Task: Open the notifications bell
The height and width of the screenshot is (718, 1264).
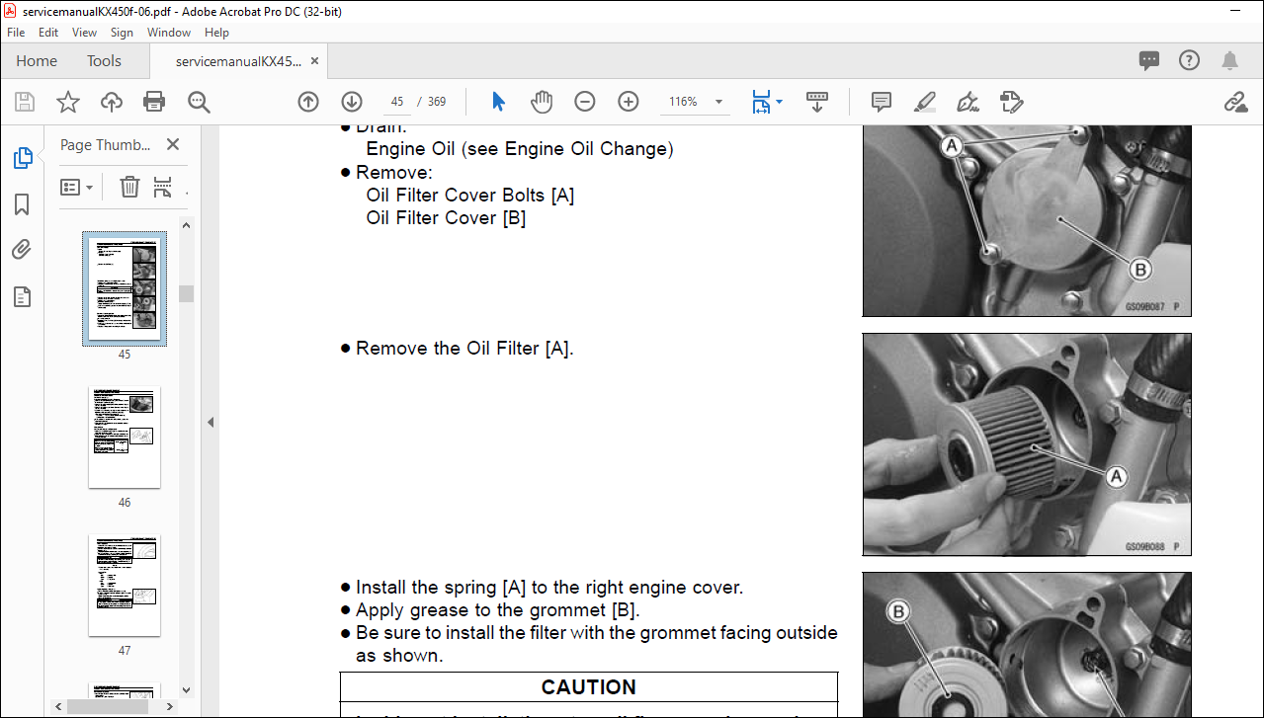Action: coord(1229,60)
